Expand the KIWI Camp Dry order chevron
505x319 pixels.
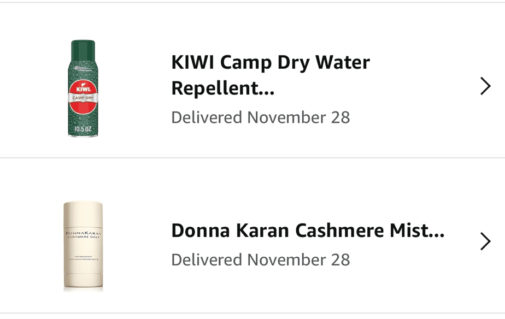[x=485, y=86]
